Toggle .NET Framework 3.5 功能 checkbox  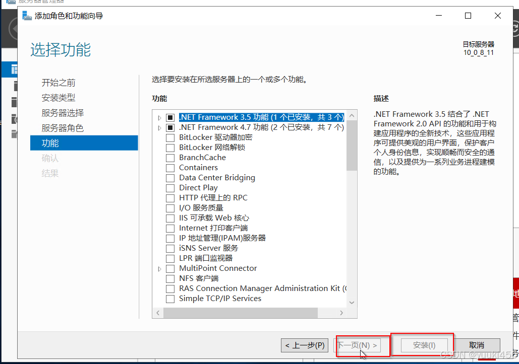coord(170,118)
